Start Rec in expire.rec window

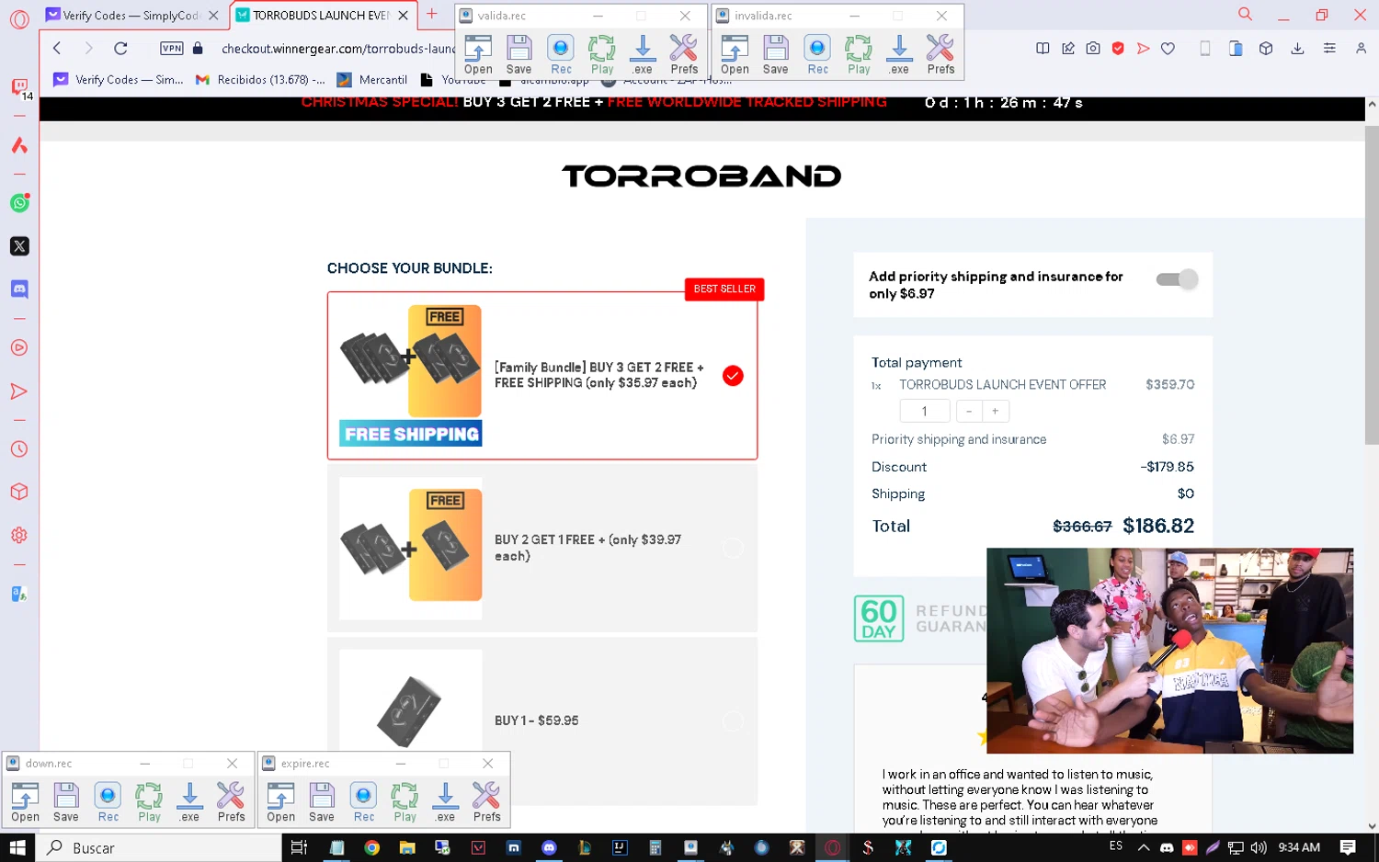pyautogui.click(x=363, y=802)
